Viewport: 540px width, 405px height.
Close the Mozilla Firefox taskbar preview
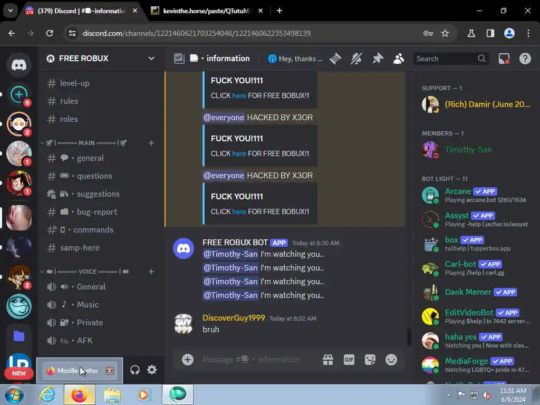coord(110,371)
